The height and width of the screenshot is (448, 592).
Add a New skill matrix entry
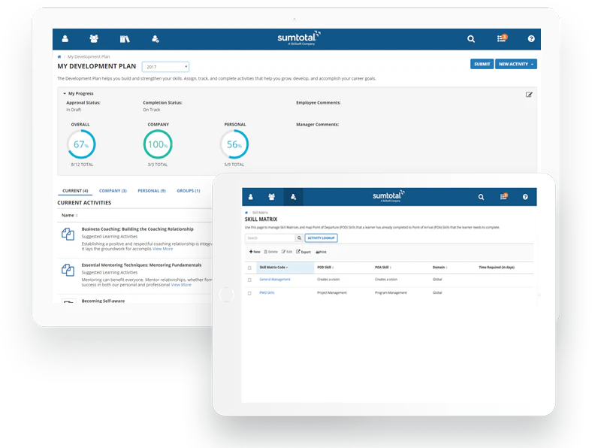pos(255,252)
